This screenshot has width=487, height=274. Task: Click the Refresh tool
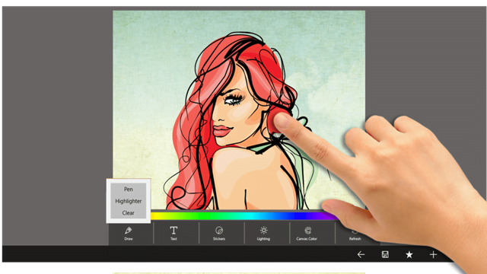[355, 235]
